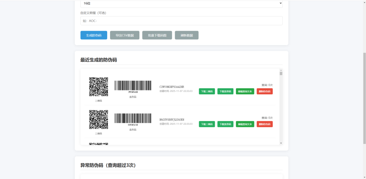The height and width of the screenshot is (179, 366).
Task: Click QR code image for N6GUV0BHVJQS60EN
Action: pyautogui.click(x=98, y=119)
